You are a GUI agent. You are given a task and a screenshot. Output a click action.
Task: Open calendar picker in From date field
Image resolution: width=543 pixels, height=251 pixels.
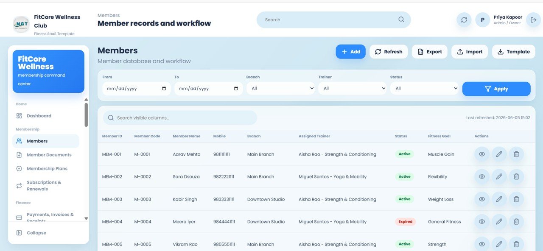164,89
